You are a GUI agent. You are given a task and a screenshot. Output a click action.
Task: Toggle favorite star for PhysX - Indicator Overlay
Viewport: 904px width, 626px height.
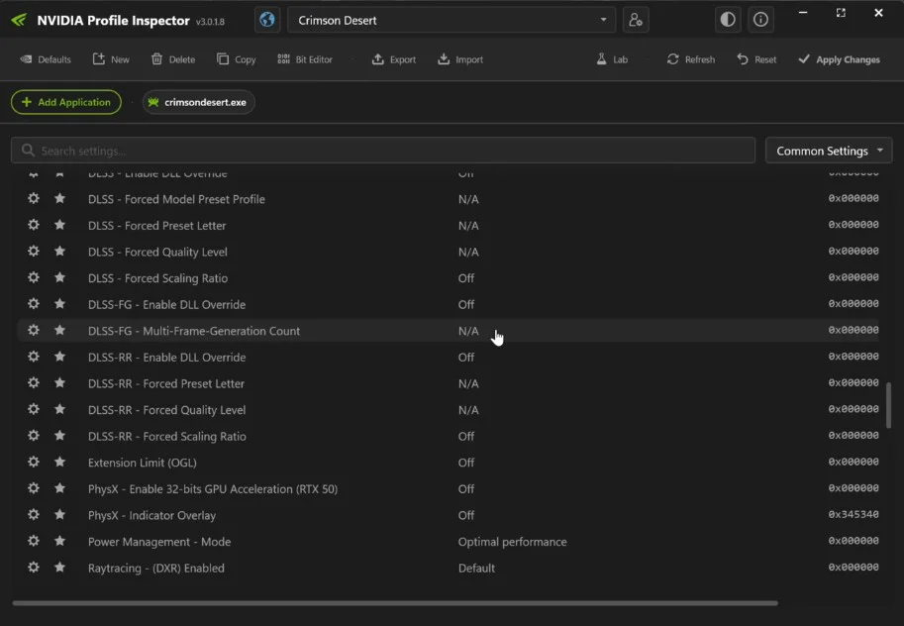pyautogui.click(x=59, y=515)
